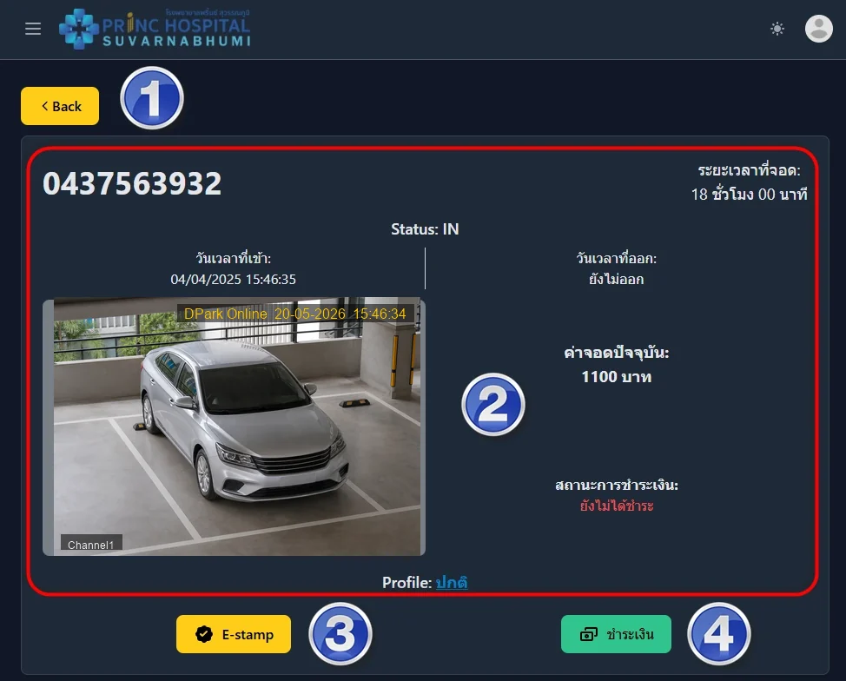Click unpaid status ยังไม่ได้ชำระ
This screenshot has height=681, width=846.
pos(616,506)
